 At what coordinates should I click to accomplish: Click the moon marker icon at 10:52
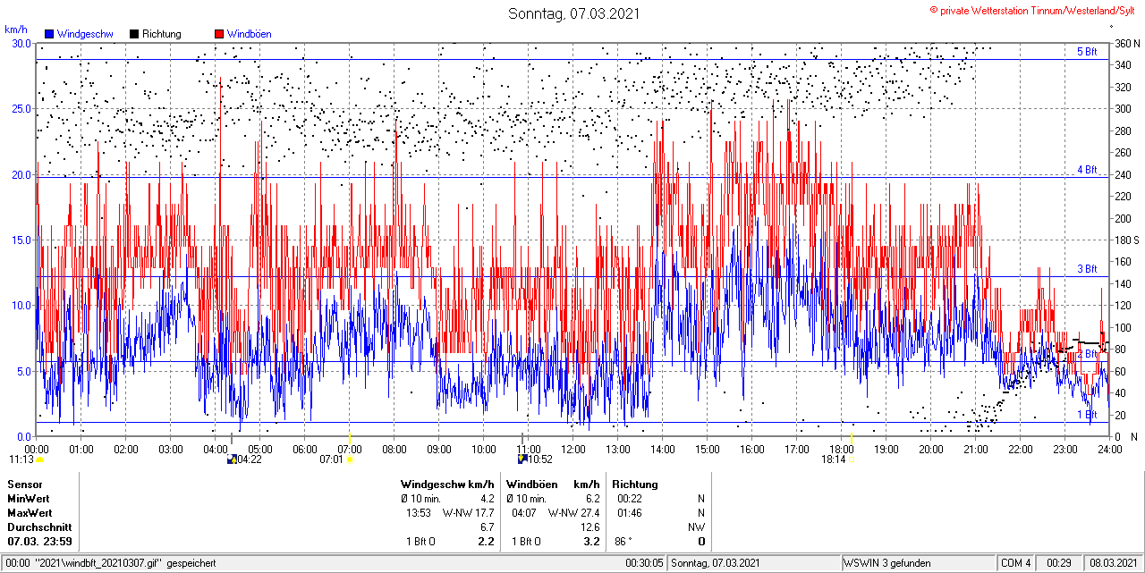pos(522,459)
